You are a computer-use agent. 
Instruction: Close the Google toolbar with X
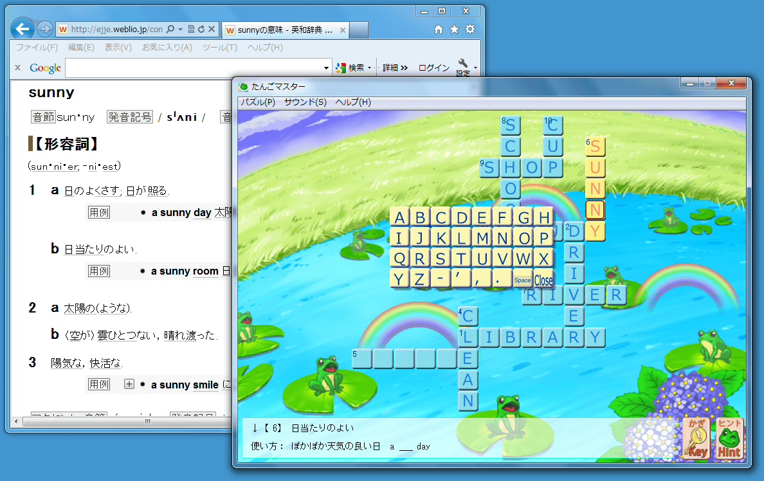pyautogui.click(x=17, y=68)
